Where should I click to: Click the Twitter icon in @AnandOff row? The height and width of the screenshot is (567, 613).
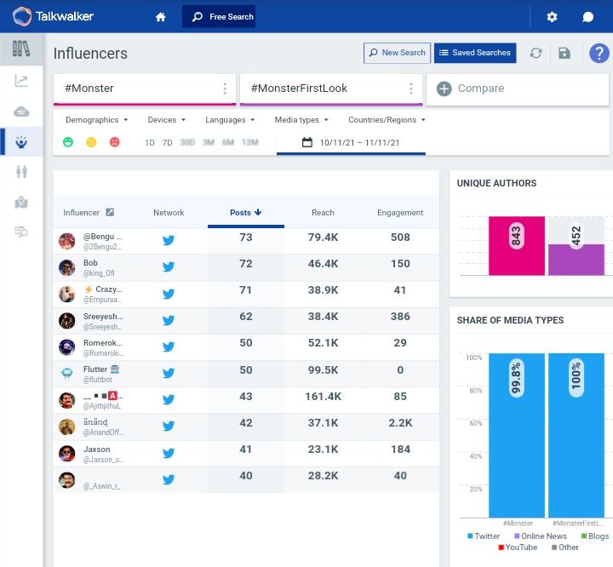tap(168, 426)
